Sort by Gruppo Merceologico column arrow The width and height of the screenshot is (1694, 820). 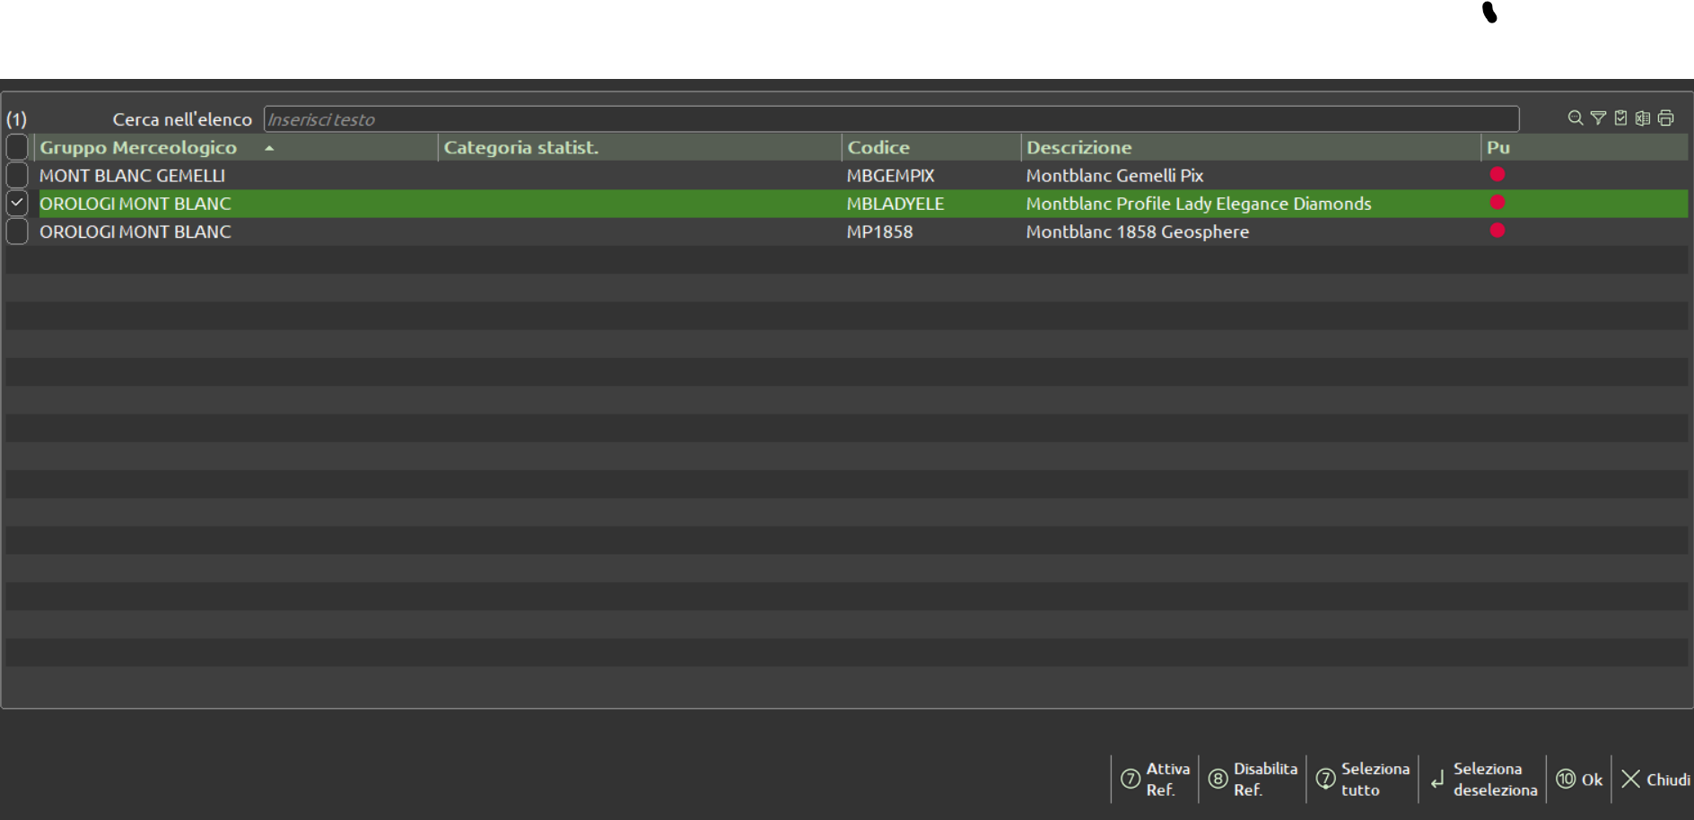pyautogui.click(x=269, y=148)
